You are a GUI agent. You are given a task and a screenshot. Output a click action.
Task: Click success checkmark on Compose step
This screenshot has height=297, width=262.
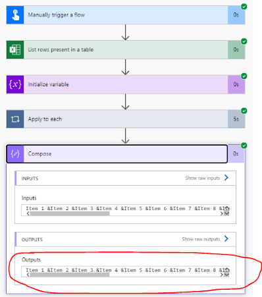[x=244, y=146]
